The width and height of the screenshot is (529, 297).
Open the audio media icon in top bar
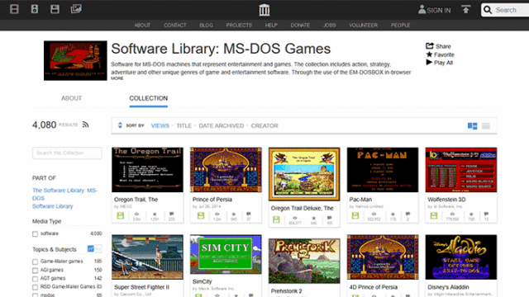[x=35, y=9]
